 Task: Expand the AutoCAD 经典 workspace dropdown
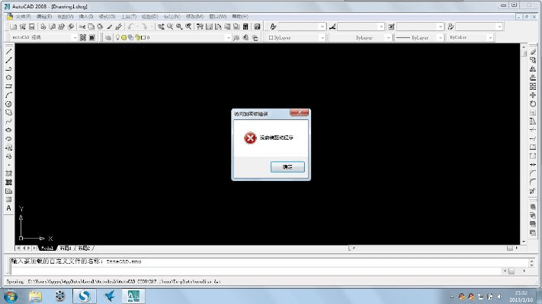point(74,37)
